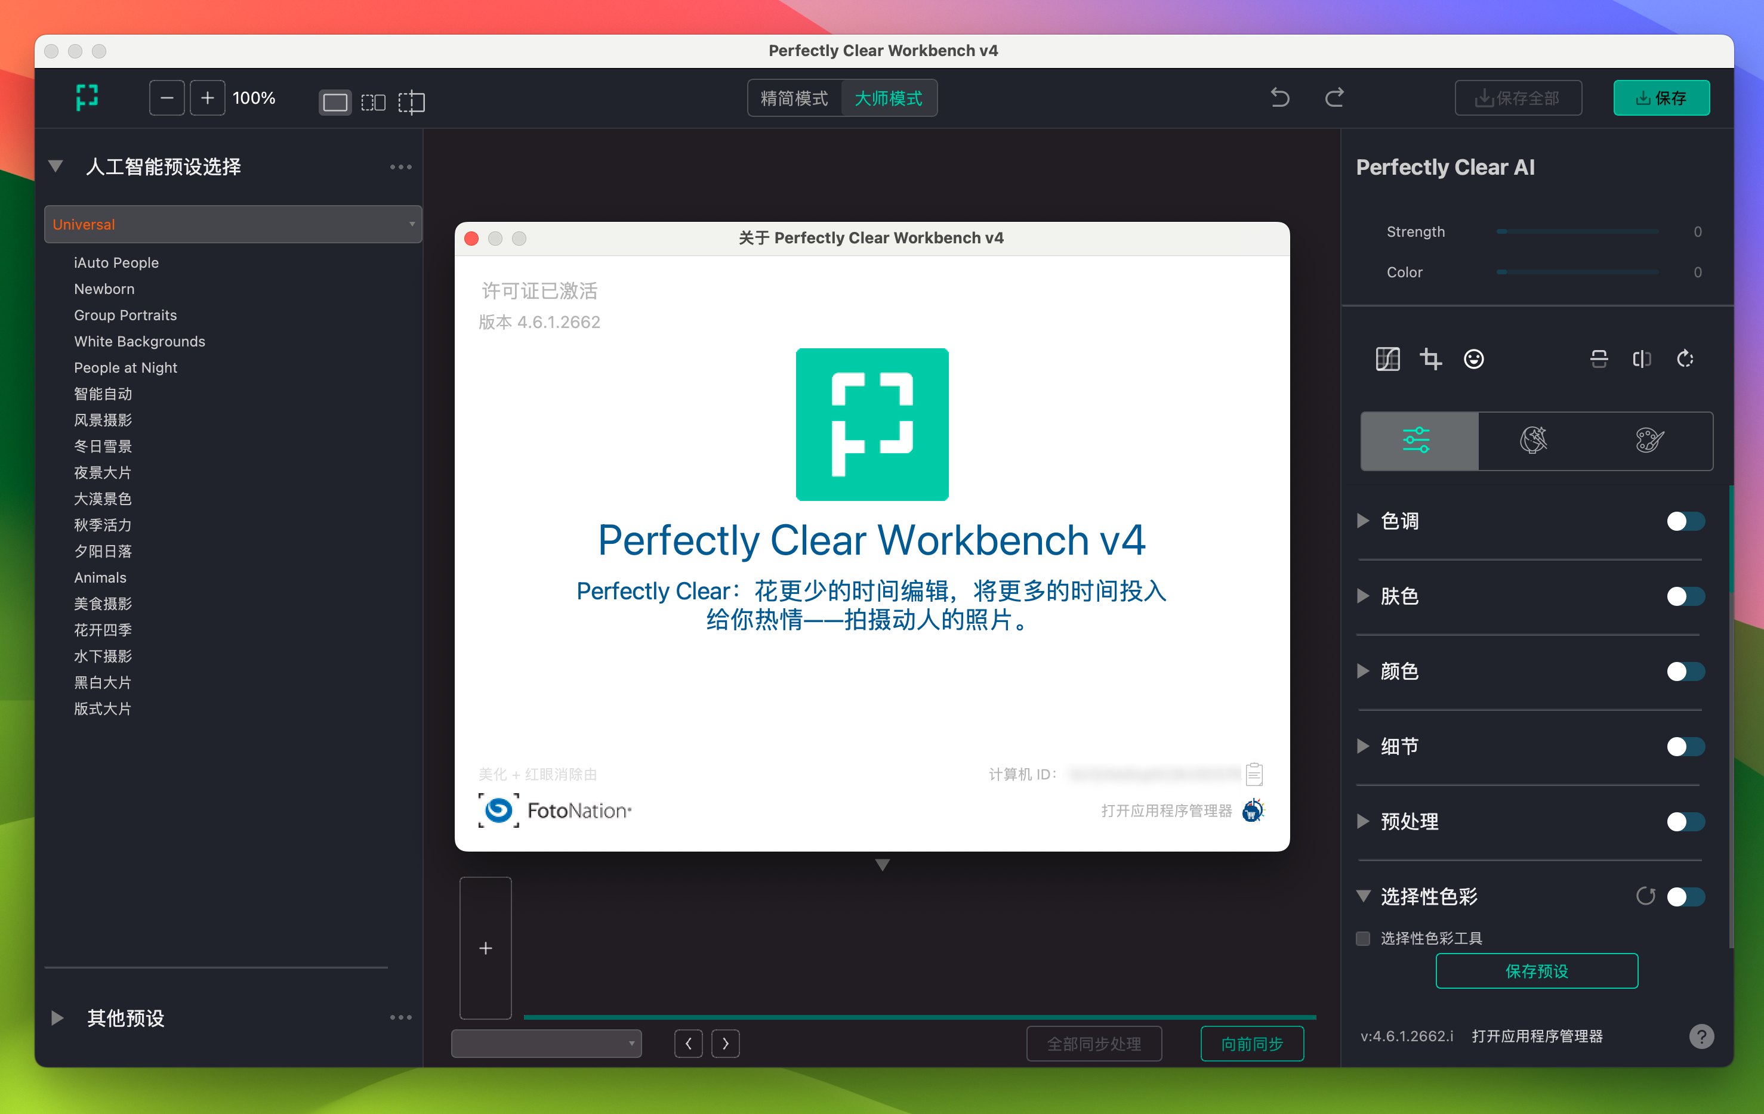Rotate the image clockwise

click(1686, 358)
